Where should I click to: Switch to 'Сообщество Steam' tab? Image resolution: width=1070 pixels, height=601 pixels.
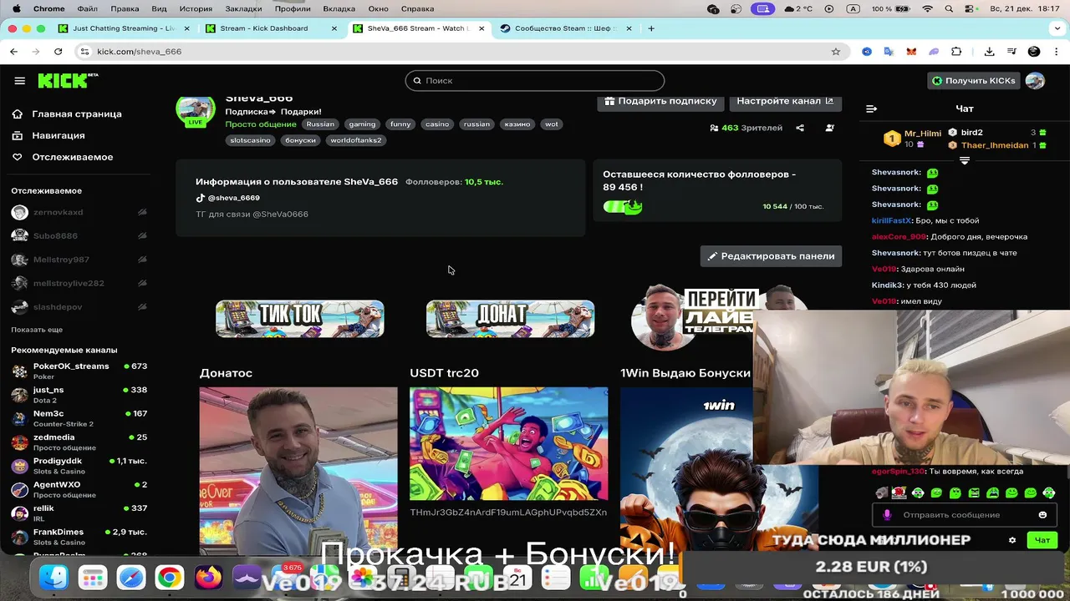coord(565,28)
